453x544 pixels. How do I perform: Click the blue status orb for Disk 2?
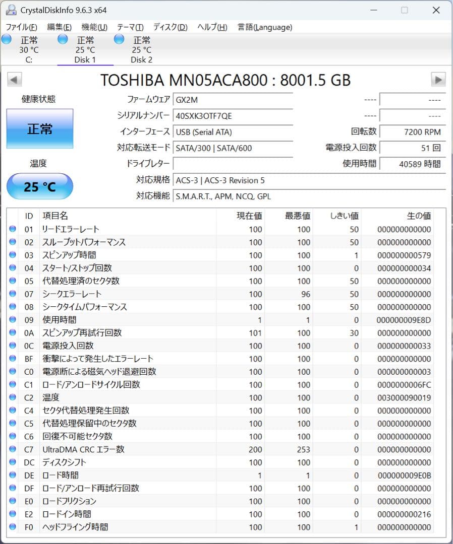(x=119, y=39)
